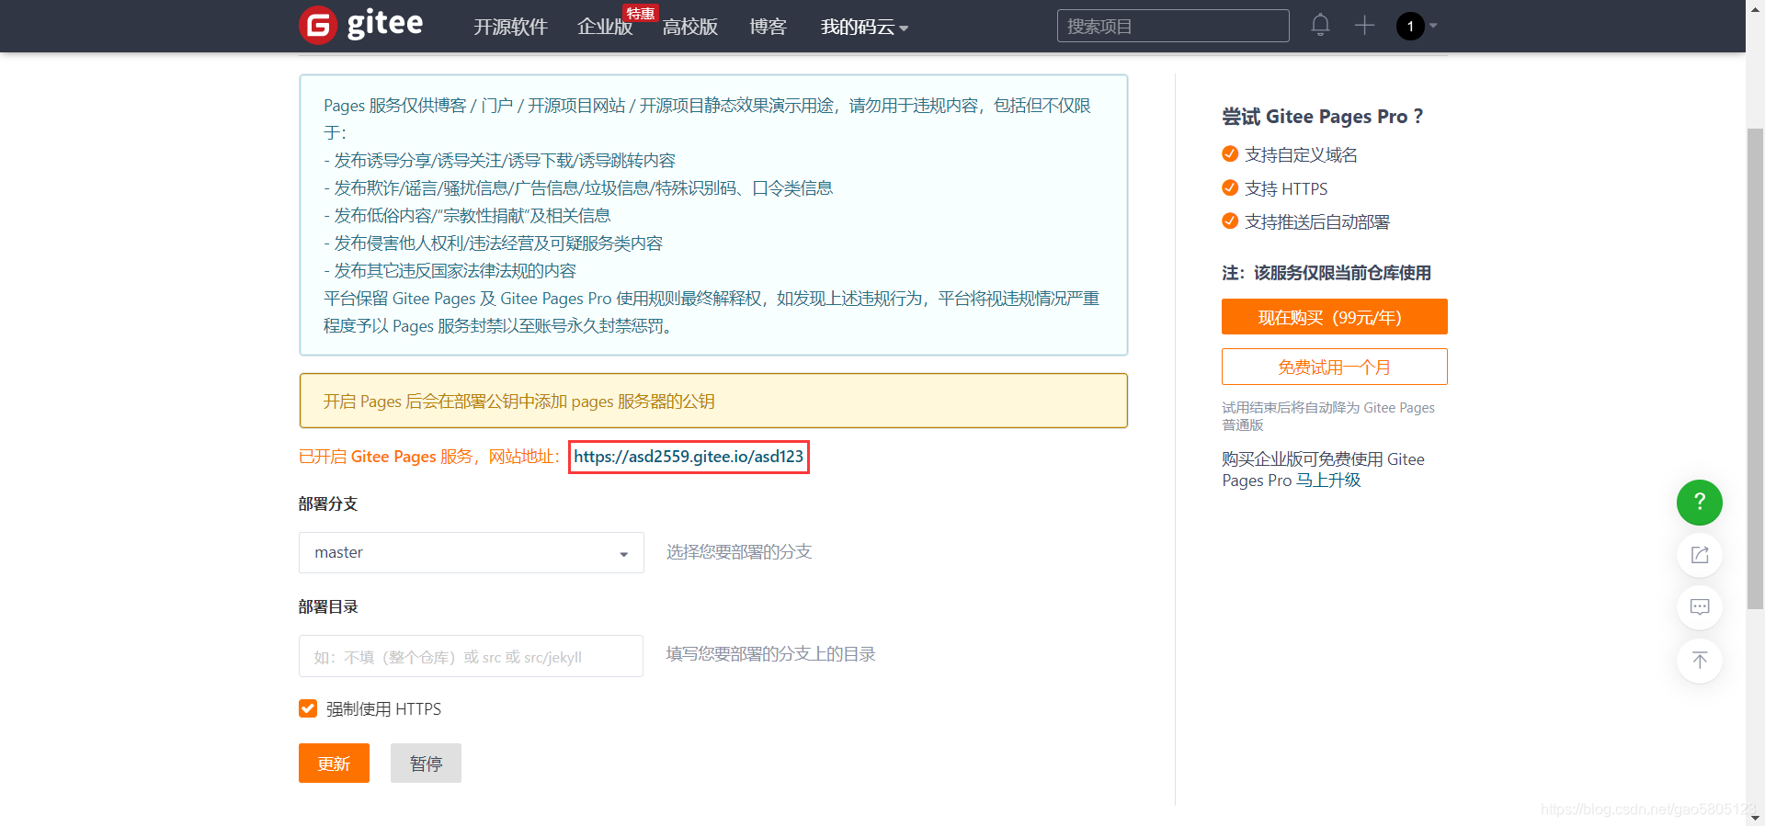1765x826 pixels.
Task: Open the 开源软件 nav item
Action: (510, 27)
